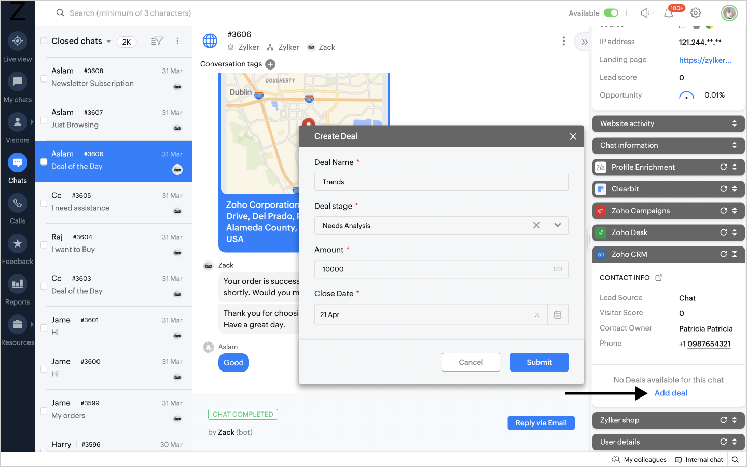Click Reply via Email button
This screenshot has height=467, width=747.
pos(541,423)
